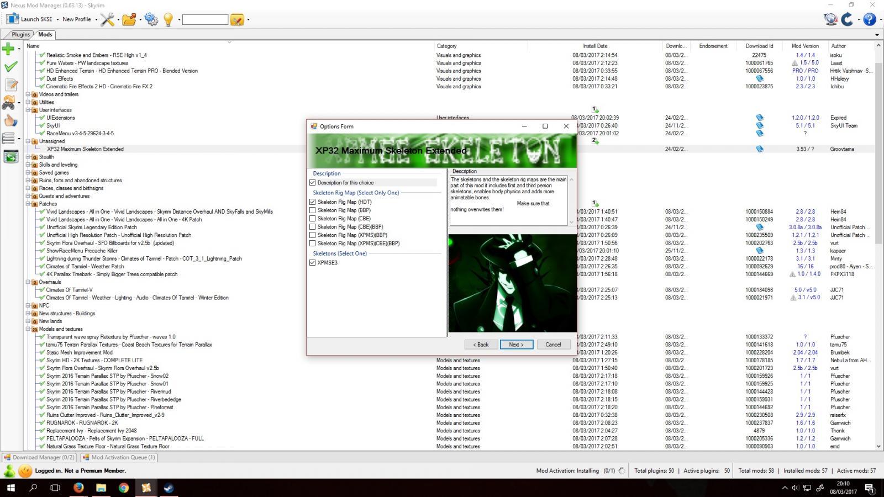Image resolution: width=884 pixels, height=497 pixels.
Task: Click the binoculars search-for-updates icon
Action: point(9,103)
